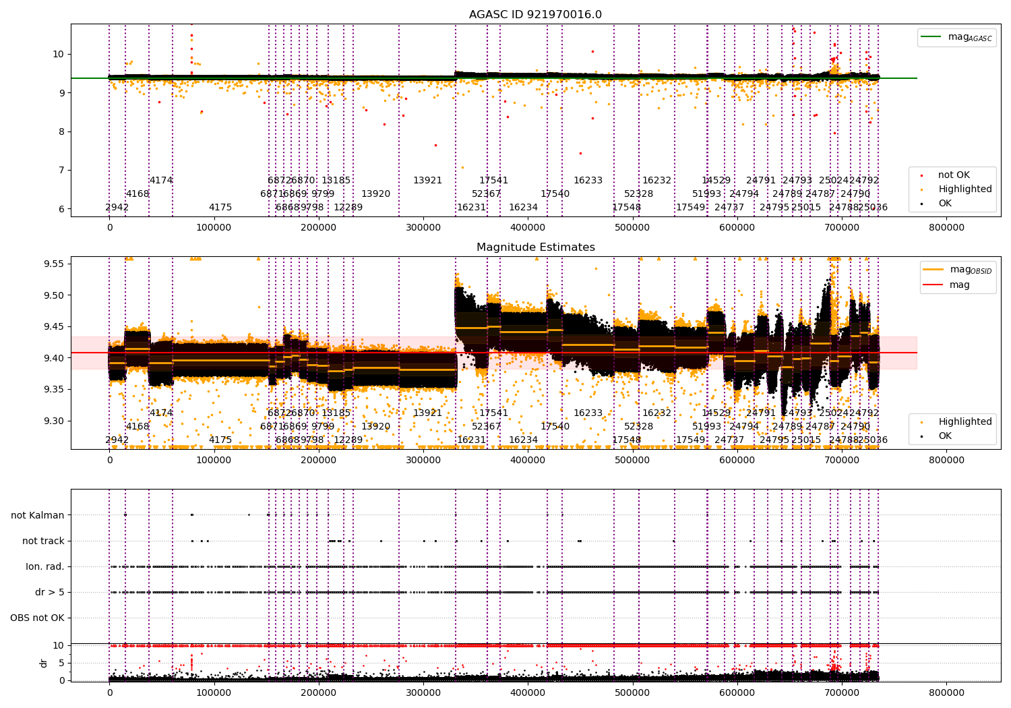1011x708 pixels.
Task: Click obsid label '17541' in the top plot
Action: coord(494,181)
